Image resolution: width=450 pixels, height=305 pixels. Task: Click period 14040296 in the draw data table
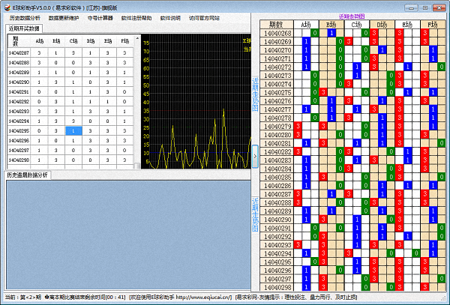(x=19, y=140)
